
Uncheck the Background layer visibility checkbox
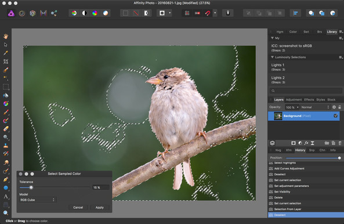(335, 115)
